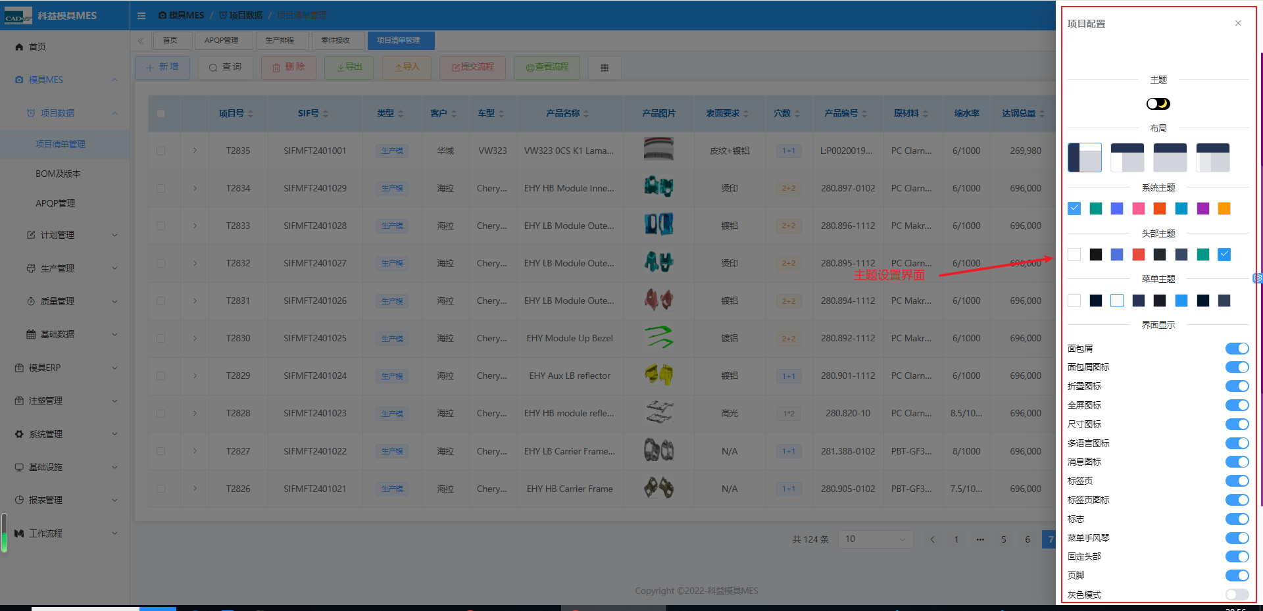
Task: Expand the 计划管理 sidebar menu
Action: tap(64, 235)
